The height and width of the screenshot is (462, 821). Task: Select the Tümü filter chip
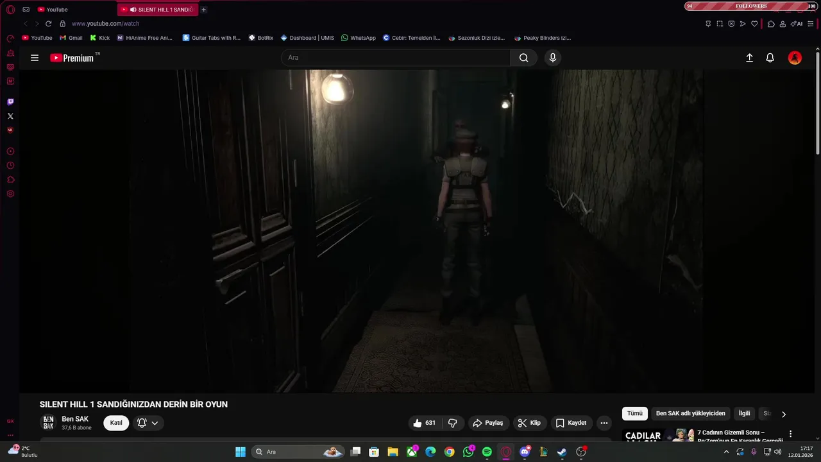(x=634, y=414)
